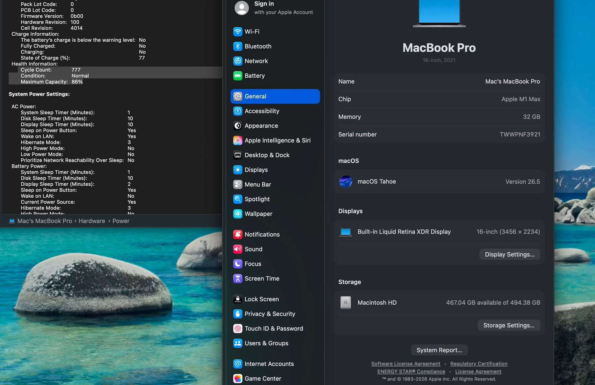Click the MacBook Pro title heading
Viewport: 595px width, 385px height.
tap(439, 48)
